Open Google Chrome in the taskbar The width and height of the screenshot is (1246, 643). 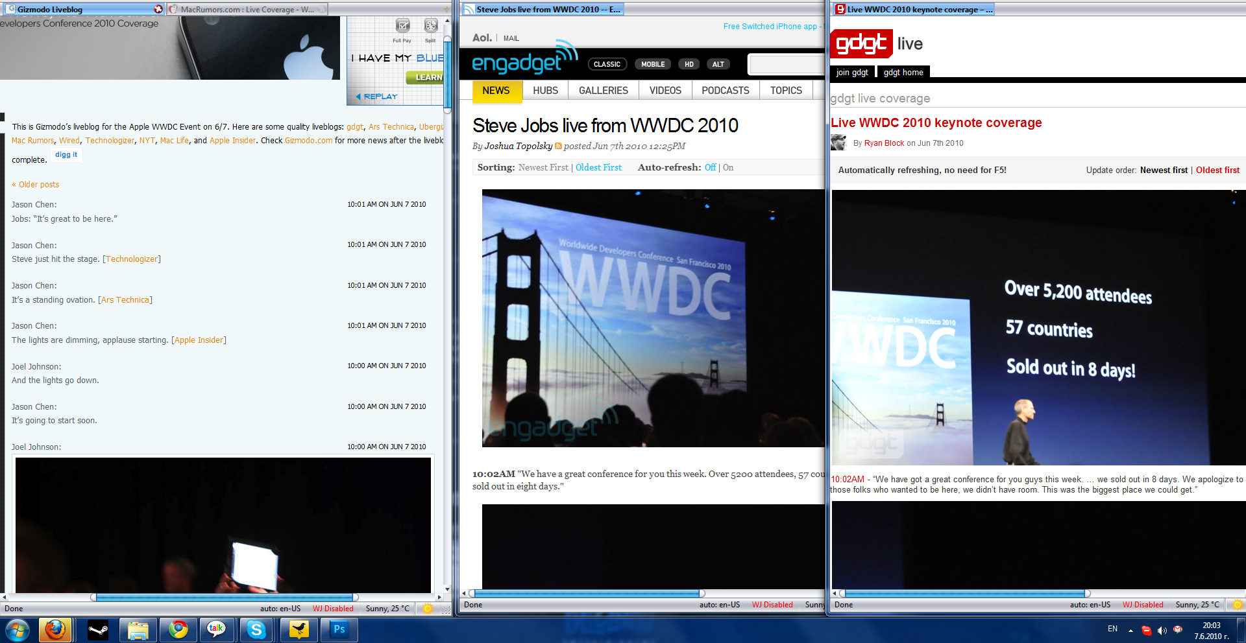coord(178,629)
